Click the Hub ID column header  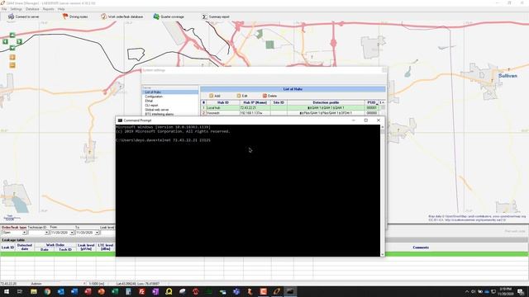pos(223,102)
